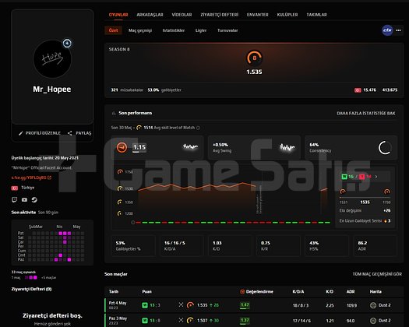The width and height of the screenshot is (409, 327).
Task: Open Maç geçmişi sub-tab
Action: 140,30
